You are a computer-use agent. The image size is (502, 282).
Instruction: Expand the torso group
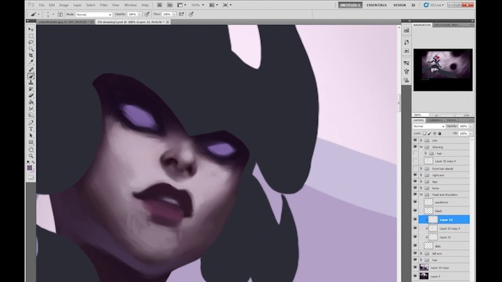point(421,188)
